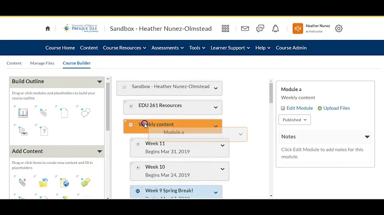
Task: Open the Course Resources menu
Action: pos(124,48)
